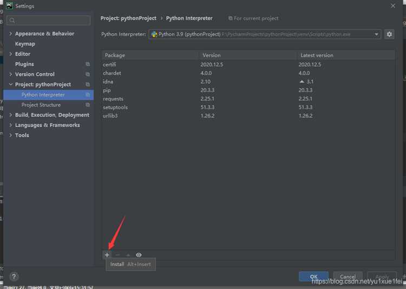Select Keymap in settings sidebar

(x=25, y=44)
